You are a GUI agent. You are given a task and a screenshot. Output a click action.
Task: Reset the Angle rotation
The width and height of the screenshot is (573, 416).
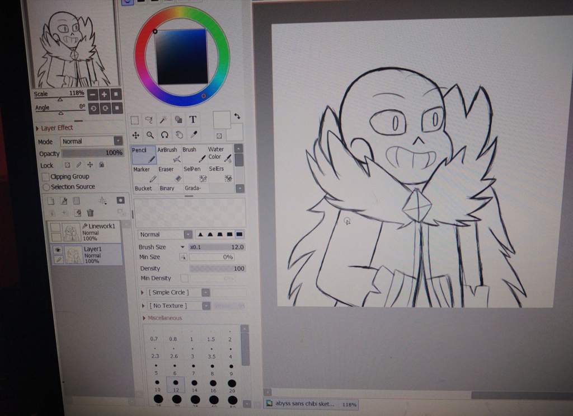pos(117,108)
